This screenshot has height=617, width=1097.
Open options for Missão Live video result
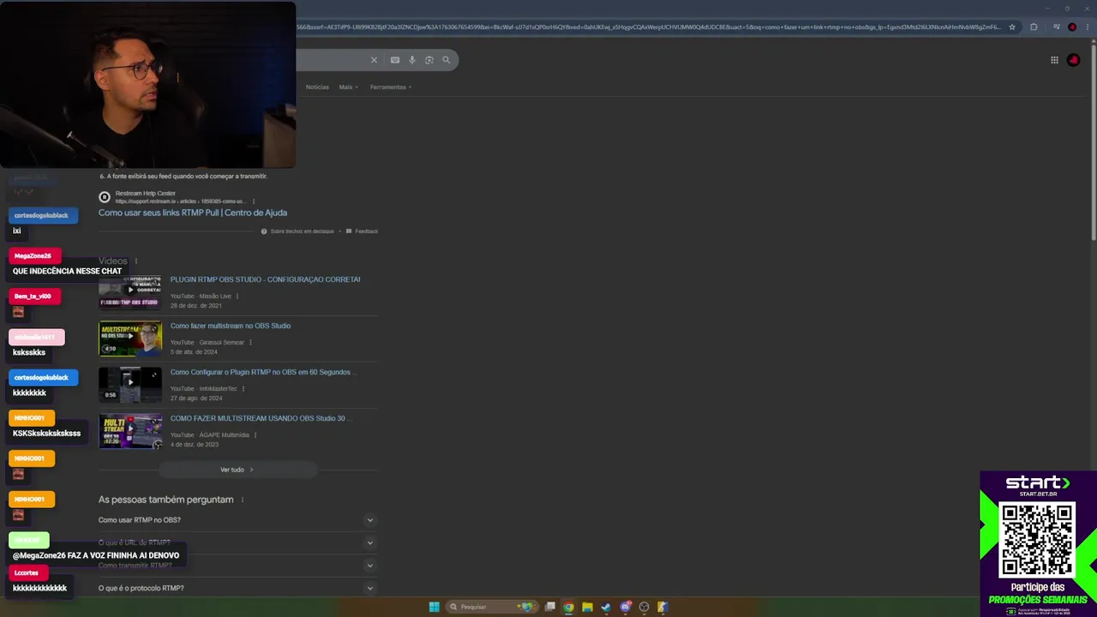(x=237, y=297)
